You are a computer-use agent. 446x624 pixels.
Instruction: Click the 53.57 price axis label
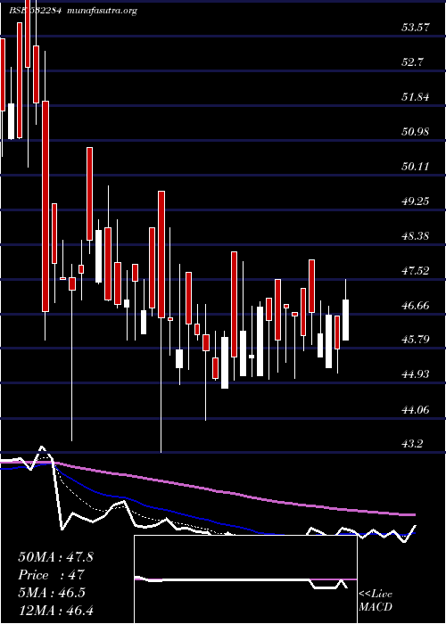coord(416,28)
